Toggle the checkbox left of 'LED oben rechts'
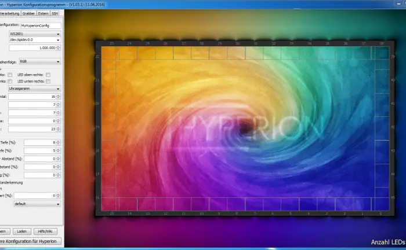The image size is (406, 250). 10,75
